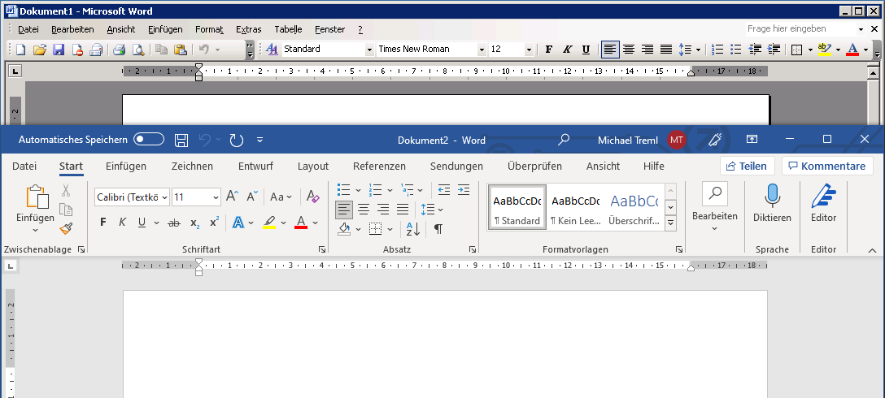Screen dimensions: 885x398
Task: Click center alignment icon in Dokument2 ribbon
Action: (x=364, y=210)
